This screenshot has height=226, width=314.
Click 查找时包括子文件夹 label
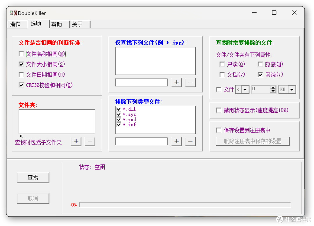click(x=38, y=142)
